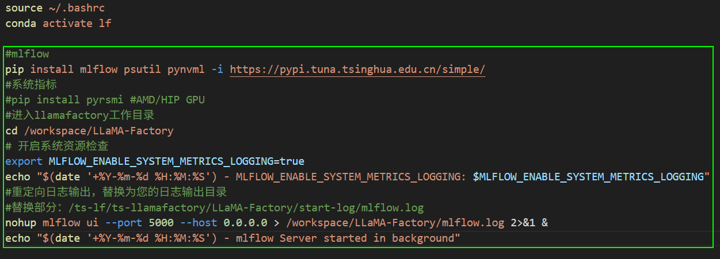Click the 'cd /workspace/LLaMA-Factory' line
This screenshot has height=259, width=720.
click(x=89, y=130)
